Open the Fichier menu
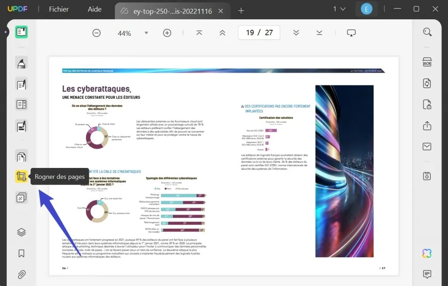The height and width of the screenshot is (286, 448). 58,9
